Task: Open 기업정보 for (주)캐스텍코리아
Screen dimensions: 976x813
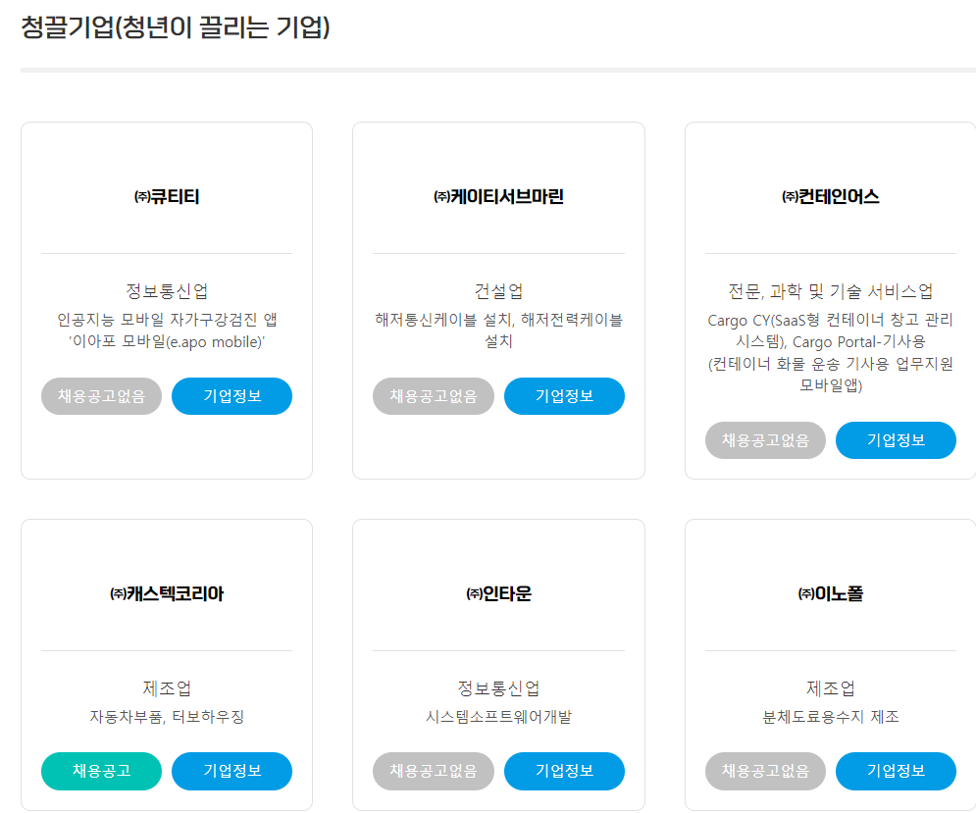Action: point(231,771)
